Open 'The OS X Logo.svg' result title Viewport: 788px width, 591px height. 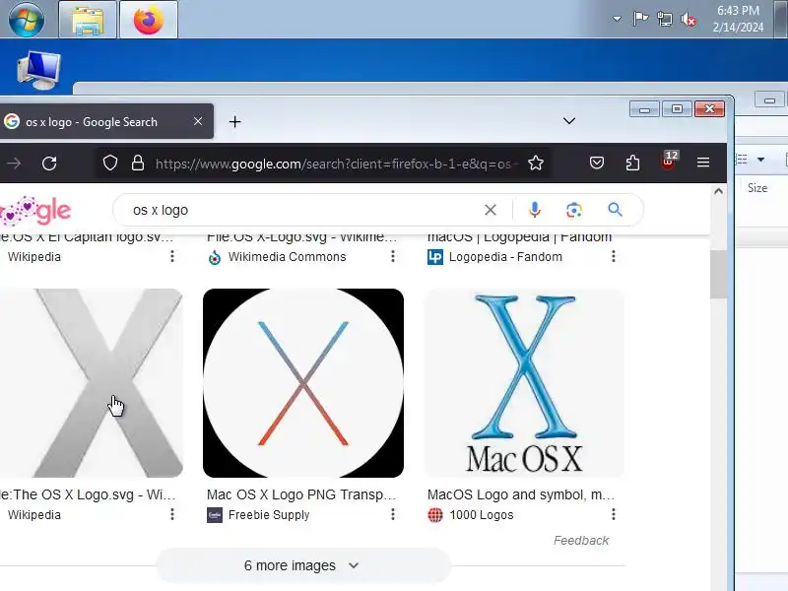(88, 494)
